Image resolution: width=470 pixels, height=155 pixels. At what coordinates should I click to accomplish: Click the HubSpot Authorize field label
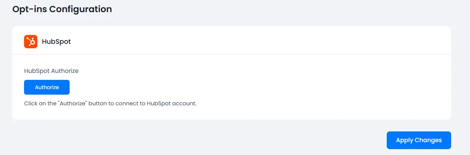click(x=51, y=71)
